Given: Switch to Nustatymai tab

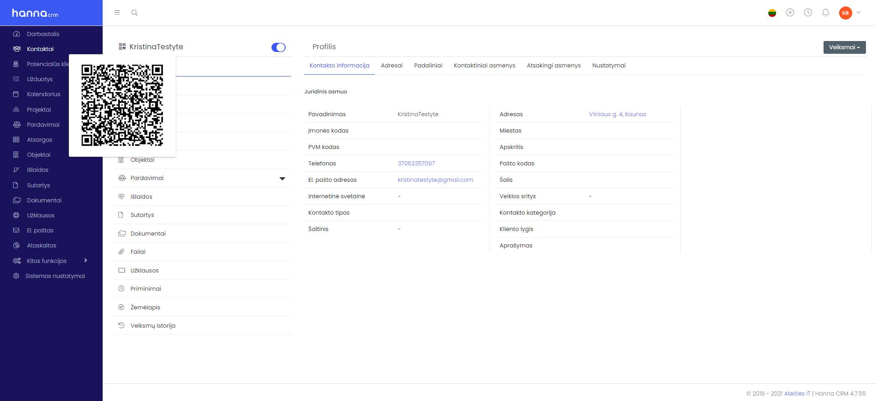Looking at the screenshot, I should pyautogui.click(x=609, y=66).
